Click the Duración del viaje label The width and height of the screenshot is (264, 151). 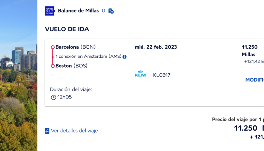(71, 89)
